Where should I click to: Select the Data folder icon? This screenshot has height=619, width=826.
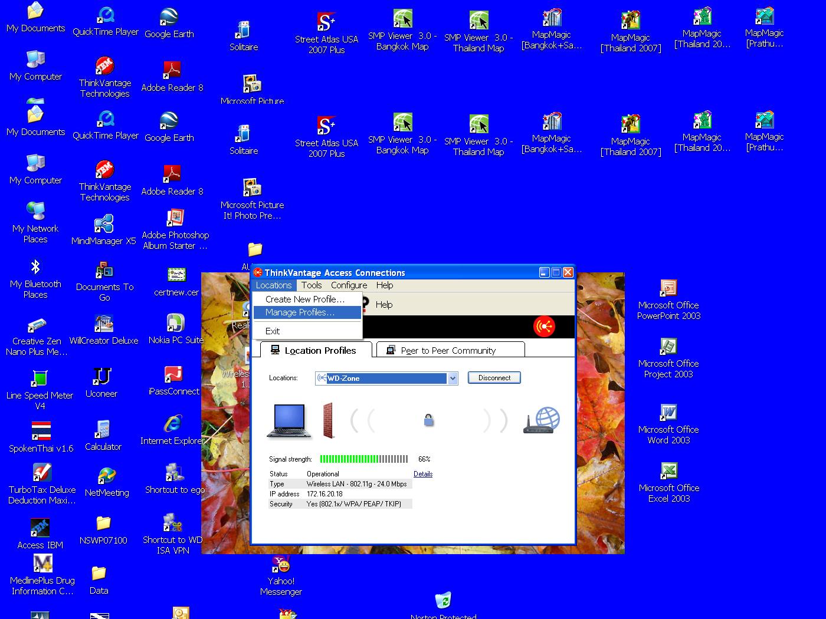coord(99,580)
